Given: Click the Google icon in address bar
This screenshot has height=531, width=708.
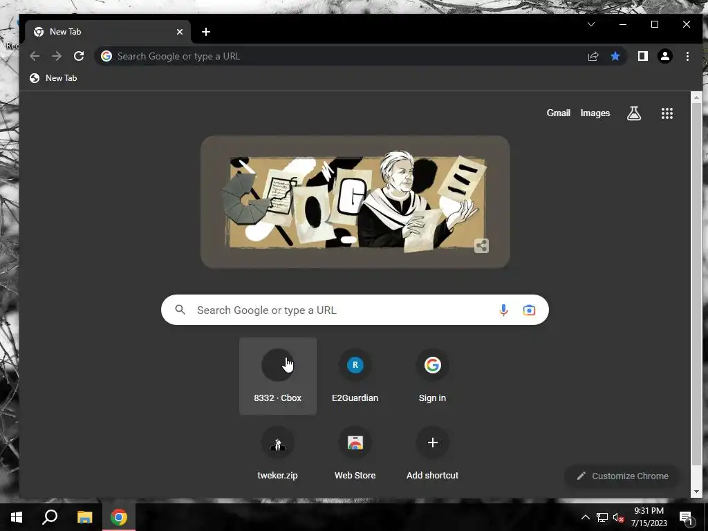Looking at the screenshot, I should (x=106, y=56).
